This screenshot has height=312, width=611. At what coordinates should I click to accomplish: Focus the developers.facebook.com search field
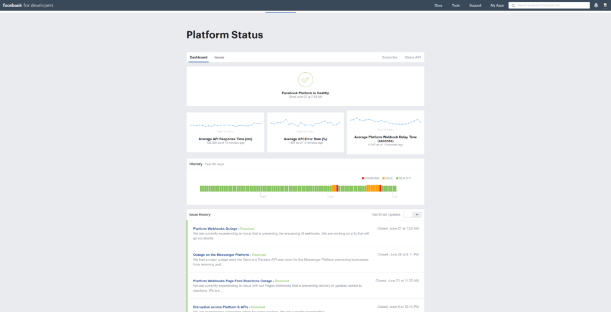(x=549, y=5)
